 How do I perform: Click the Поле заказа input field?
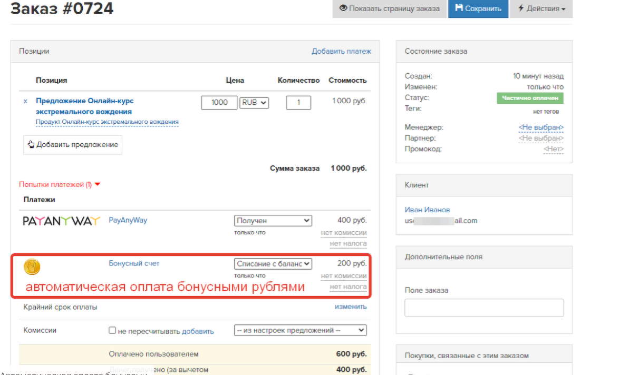tap(484, 308)
